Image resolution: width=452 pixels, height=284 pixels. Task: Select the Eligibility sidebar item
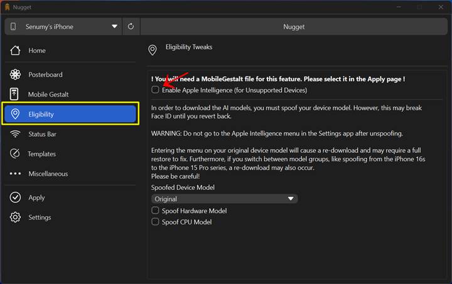(x=70, y=114)
